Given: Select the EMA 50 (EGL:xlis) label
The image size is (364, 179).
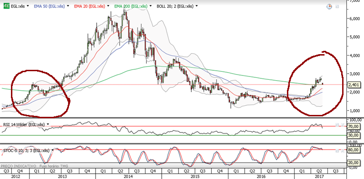Looking at the screenshot, I should pos(49,6).
